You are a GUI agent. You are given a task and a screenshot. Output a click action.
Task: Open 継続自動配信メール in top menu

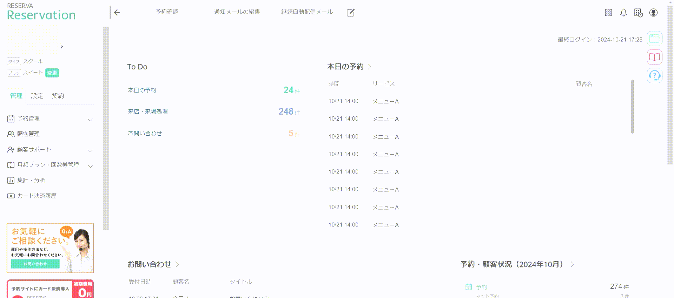pyautogui.click(x=307, y=12)
